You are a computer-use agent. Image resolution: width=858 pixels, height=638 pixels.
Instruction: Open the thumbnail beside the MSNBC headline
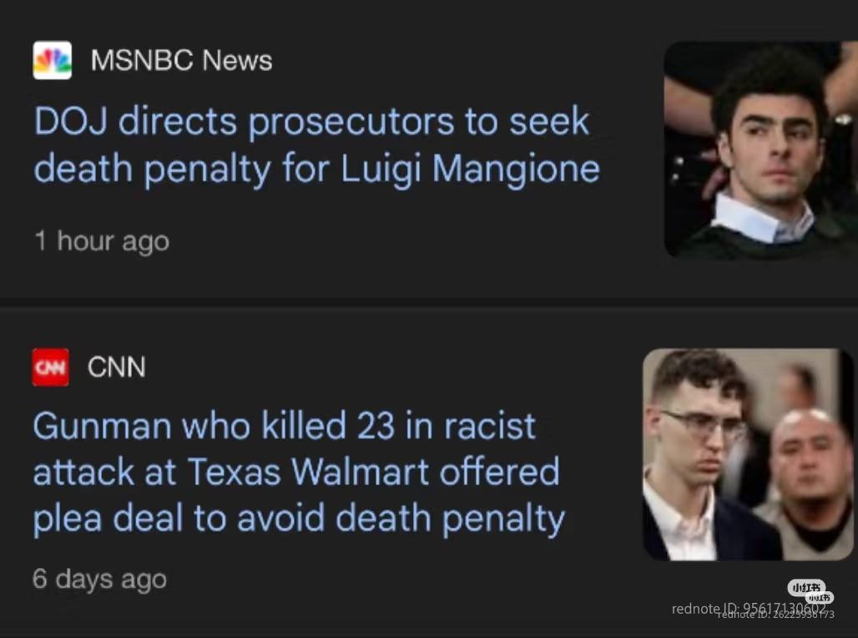tap(760, 149)
